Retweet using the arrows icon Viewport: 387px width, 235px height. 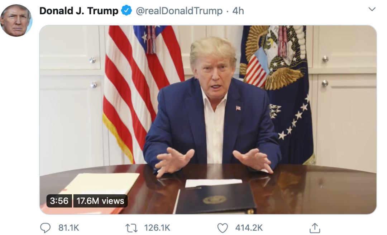pyautogui.click(x=132, y=228)
